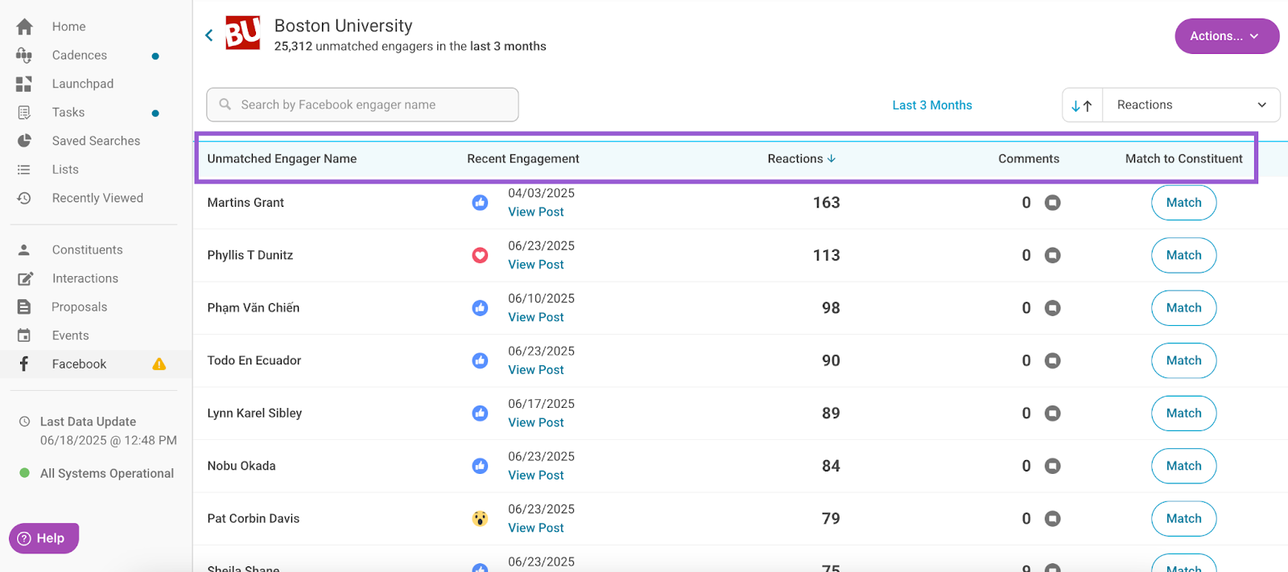Image resolution: width=1288 pixels, height=572 pixels.
Task: Click the search magnifier icon
Action: point(225,105)
